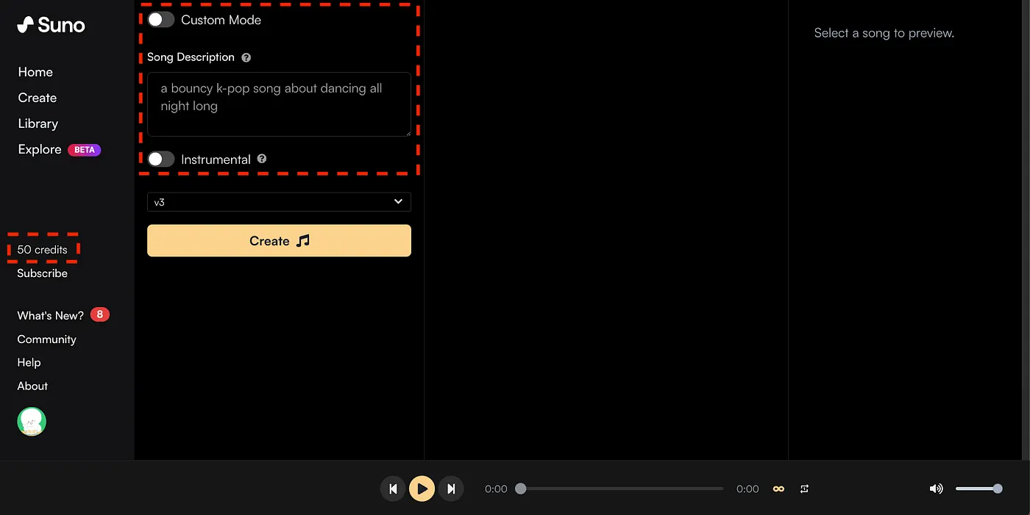Click the Create song button
The image size is (1030, 515).
tap(279, 241)
